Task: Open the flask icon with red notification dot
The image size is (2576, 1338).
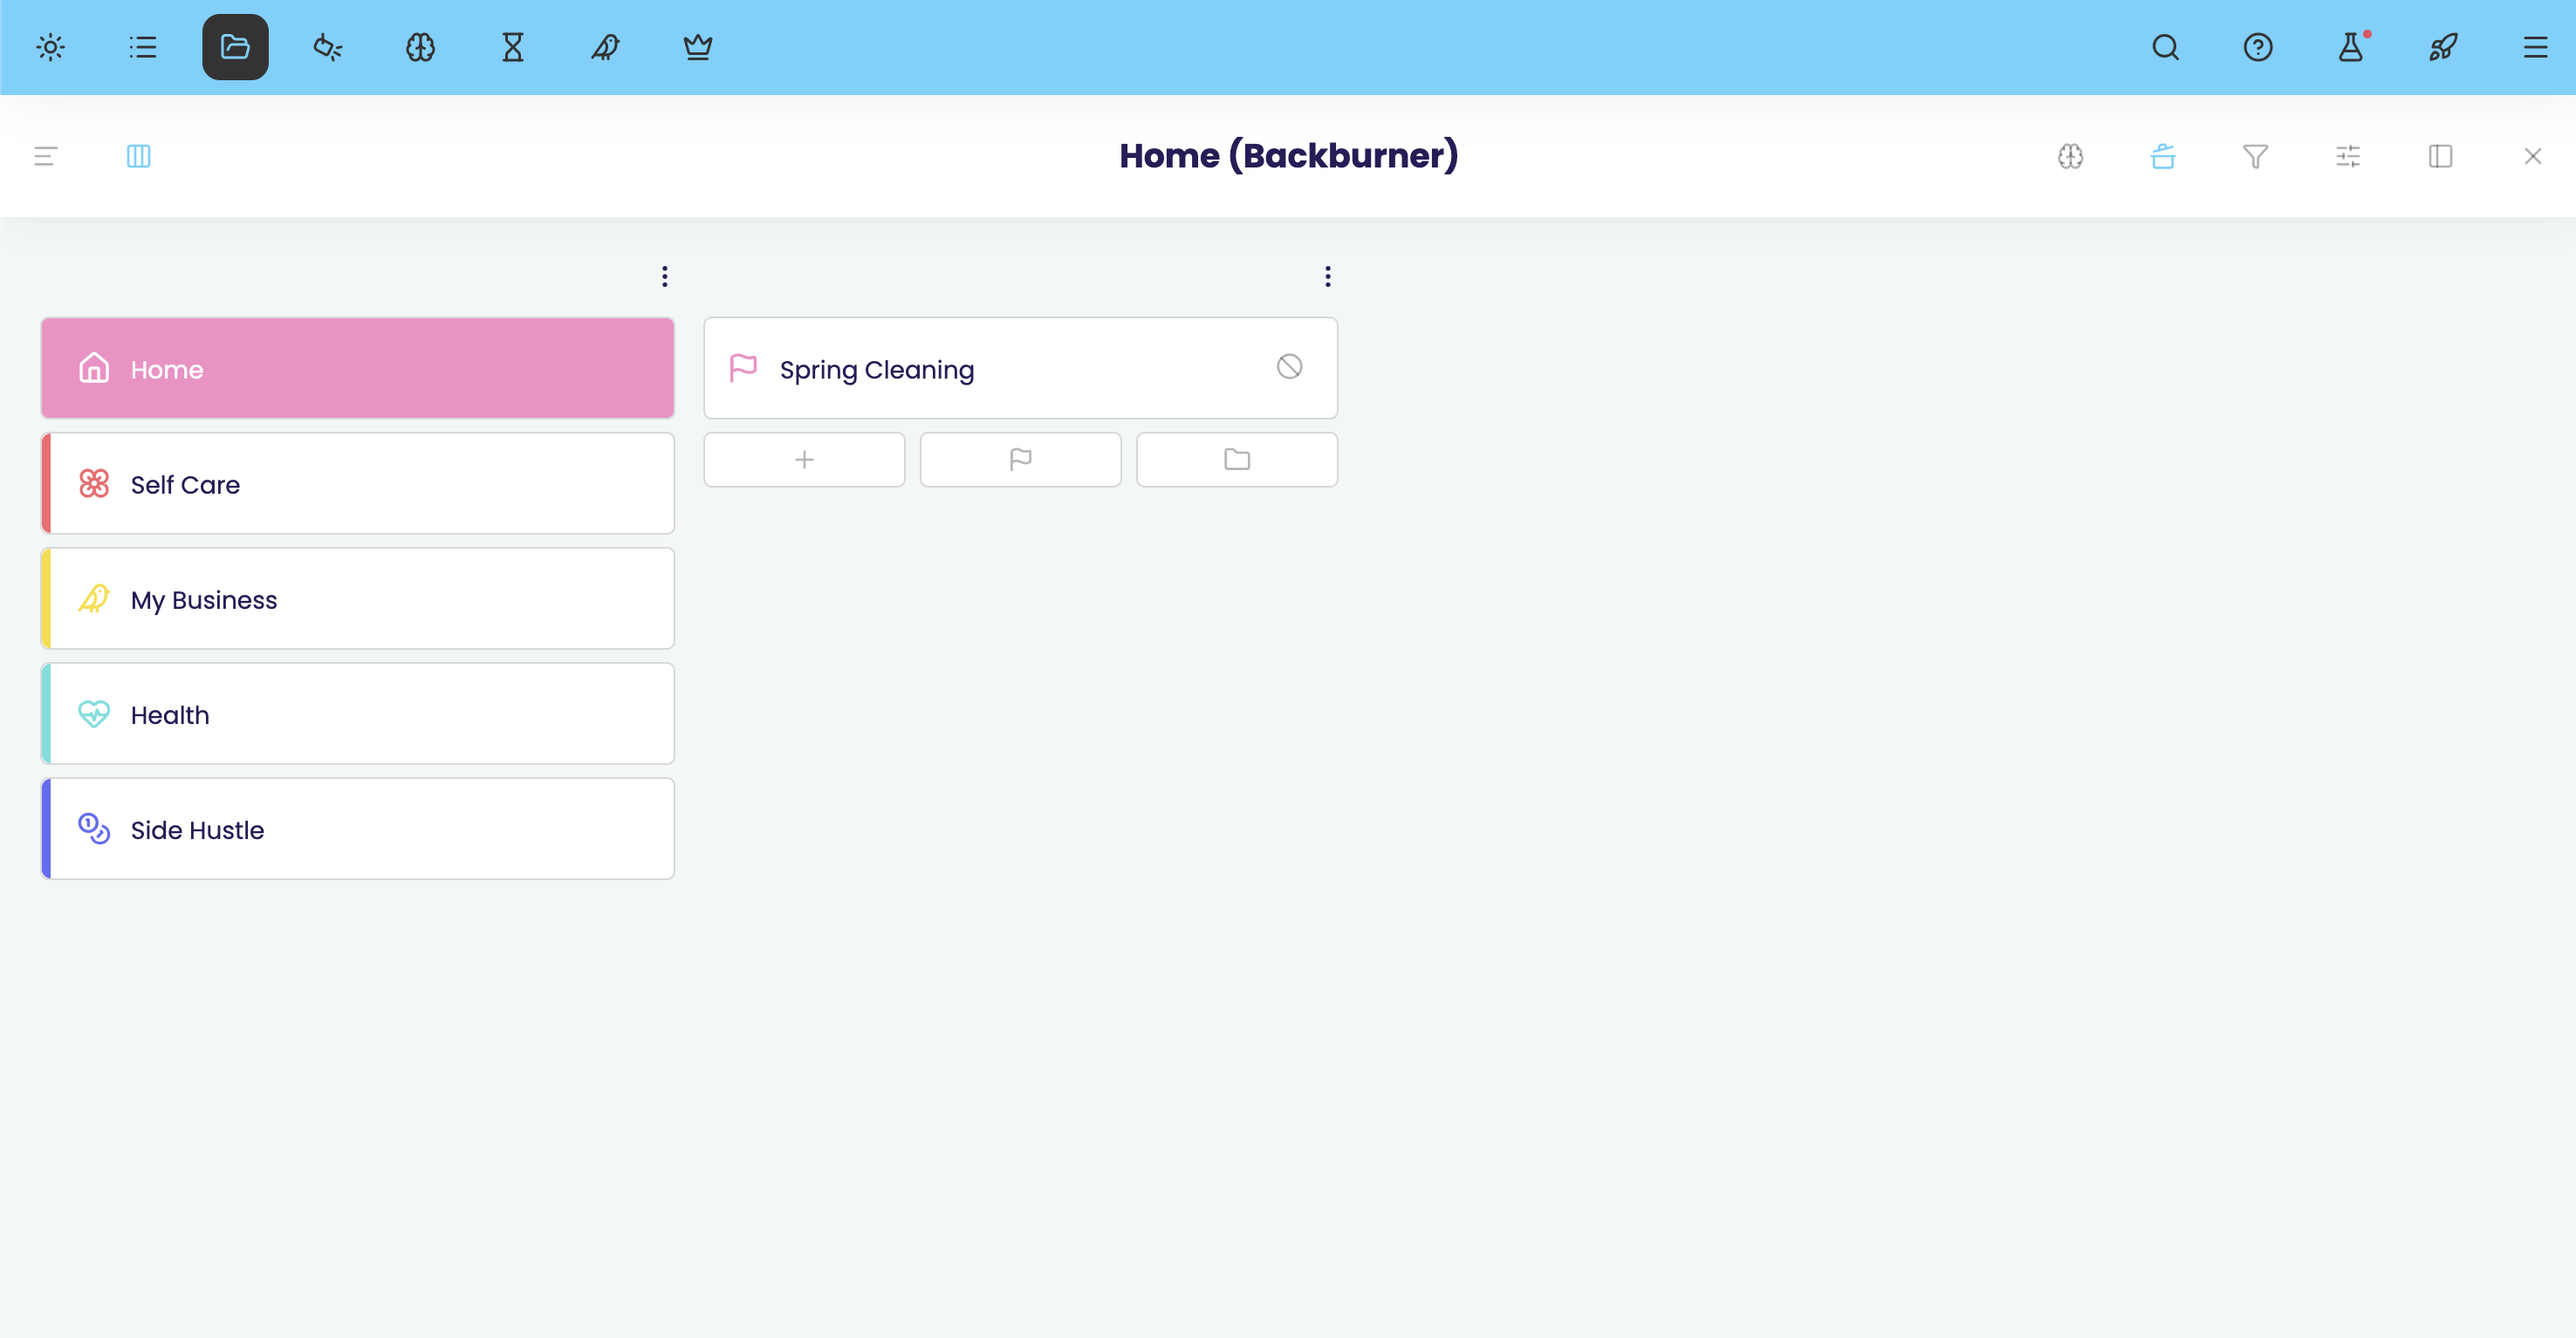Action: tap(2350, 47)
